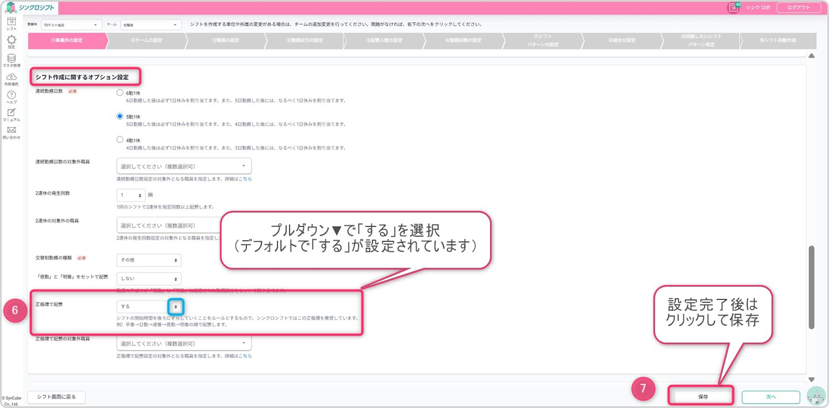Open the ヘルプ question mark icon
829x408 pixels.
(11, 95)
